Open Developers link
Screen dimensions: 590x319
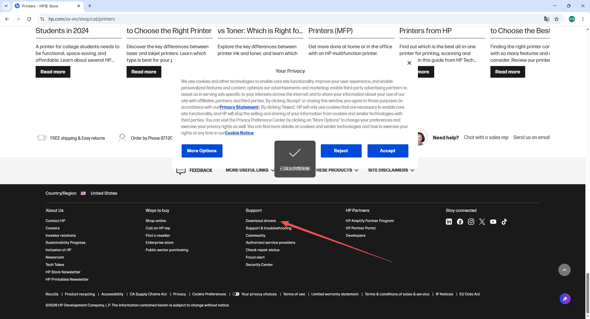(x=356, y=235)
